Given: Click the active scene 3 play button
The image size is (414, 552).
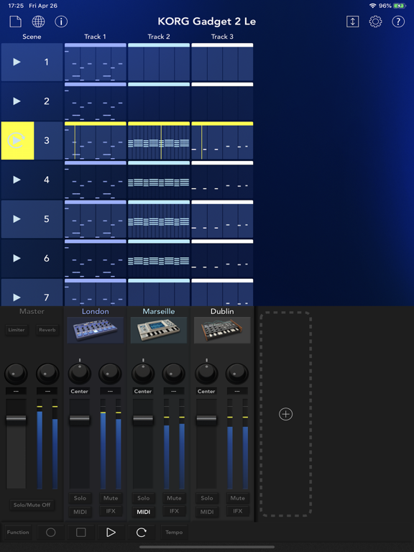Looking at the screenshot, I should (x=17, y=140).
